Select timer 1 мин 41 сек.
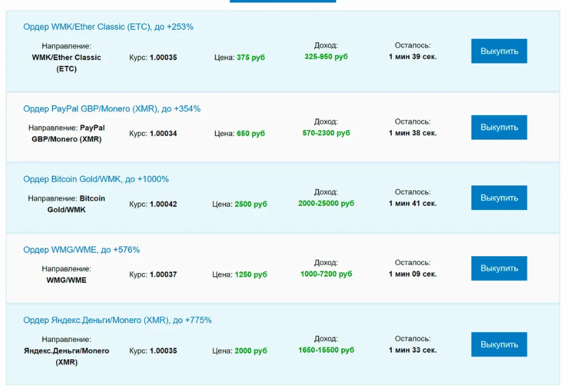Image resolution: width=571 pixels, height=390 pixels. point(412,203)
